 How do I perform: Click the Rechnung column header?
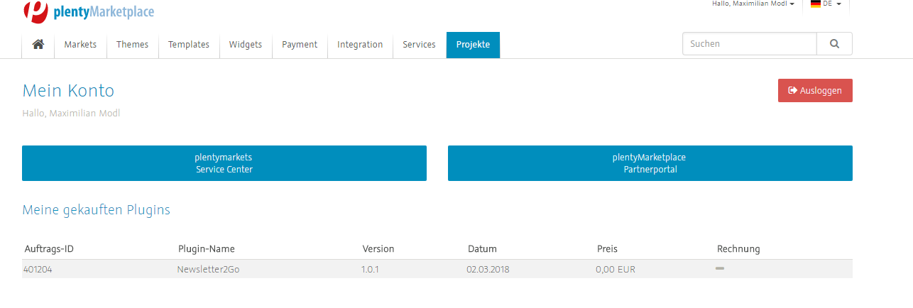click(738, 249)
